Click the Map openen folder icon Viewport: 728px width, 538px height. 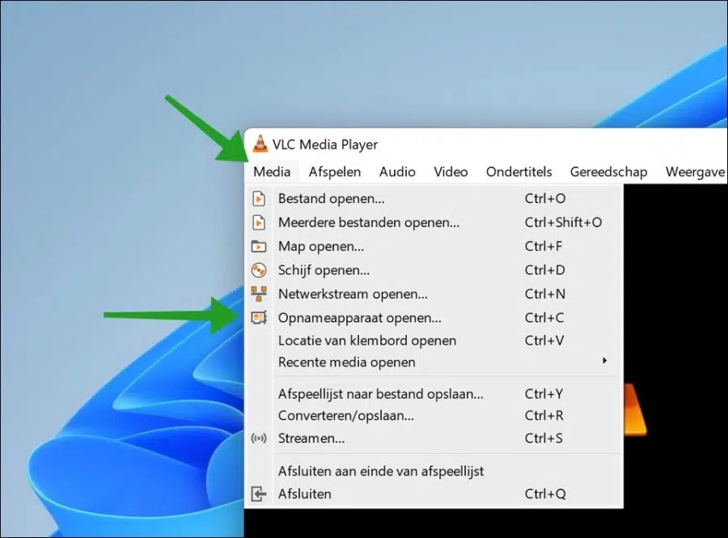click(x=259, y=246)
